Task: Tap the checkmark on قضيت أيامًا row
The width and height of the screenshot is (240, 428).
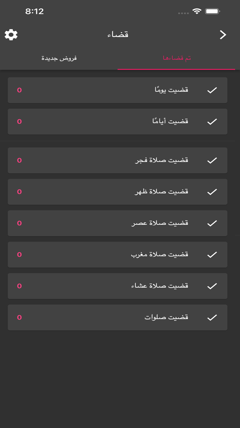Action: point(212,121)
